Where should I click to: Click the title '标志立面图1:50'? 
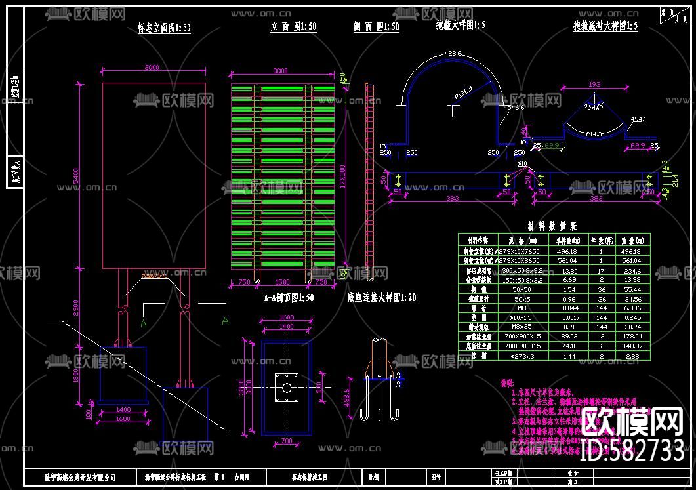[x=164, y=28]
